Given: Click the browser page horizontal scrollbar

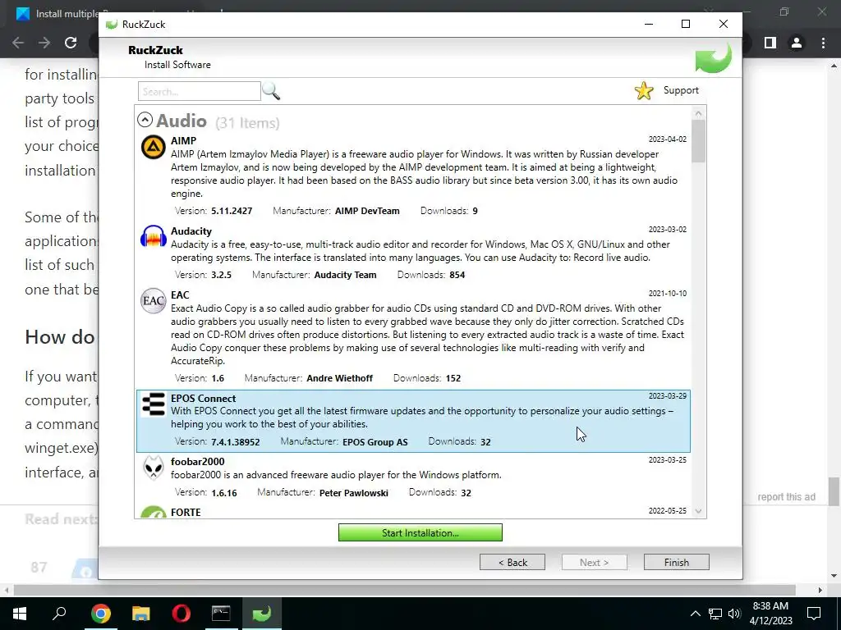Looking at the screenshot, I should tap(404, 590).
